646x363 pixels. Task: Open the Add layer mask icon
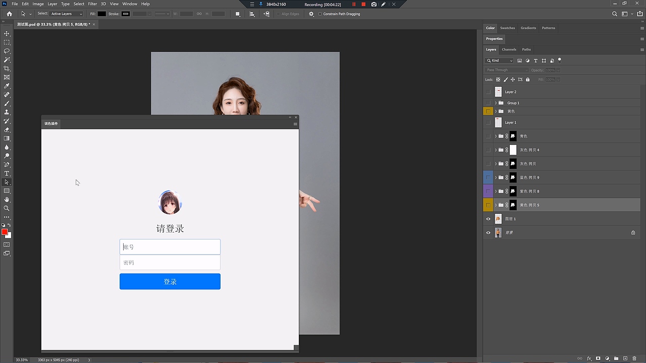click(x=598, y=358)
